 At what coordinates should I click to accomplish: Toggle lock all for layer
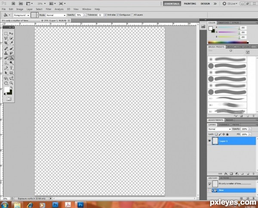click(x=227, y=134)
